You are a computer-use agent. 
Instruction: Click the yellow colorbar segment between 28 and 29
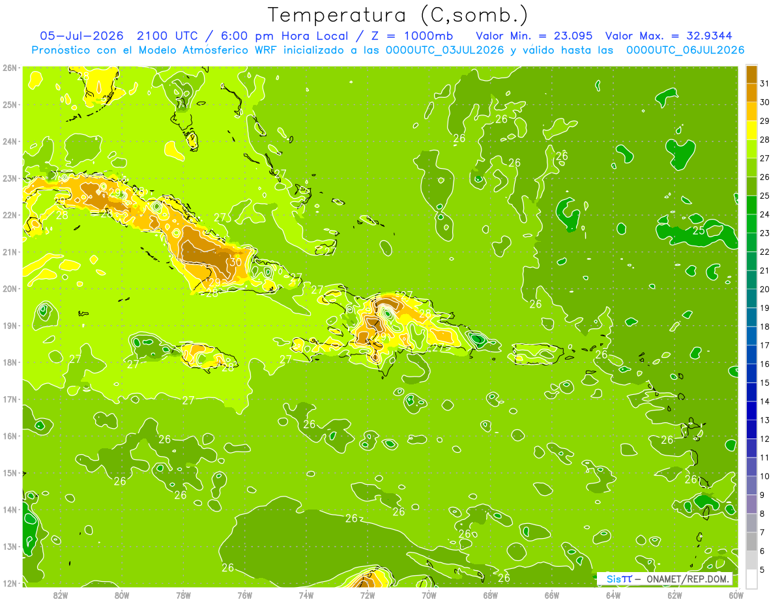pyautogui.click(x=751, y=130)
